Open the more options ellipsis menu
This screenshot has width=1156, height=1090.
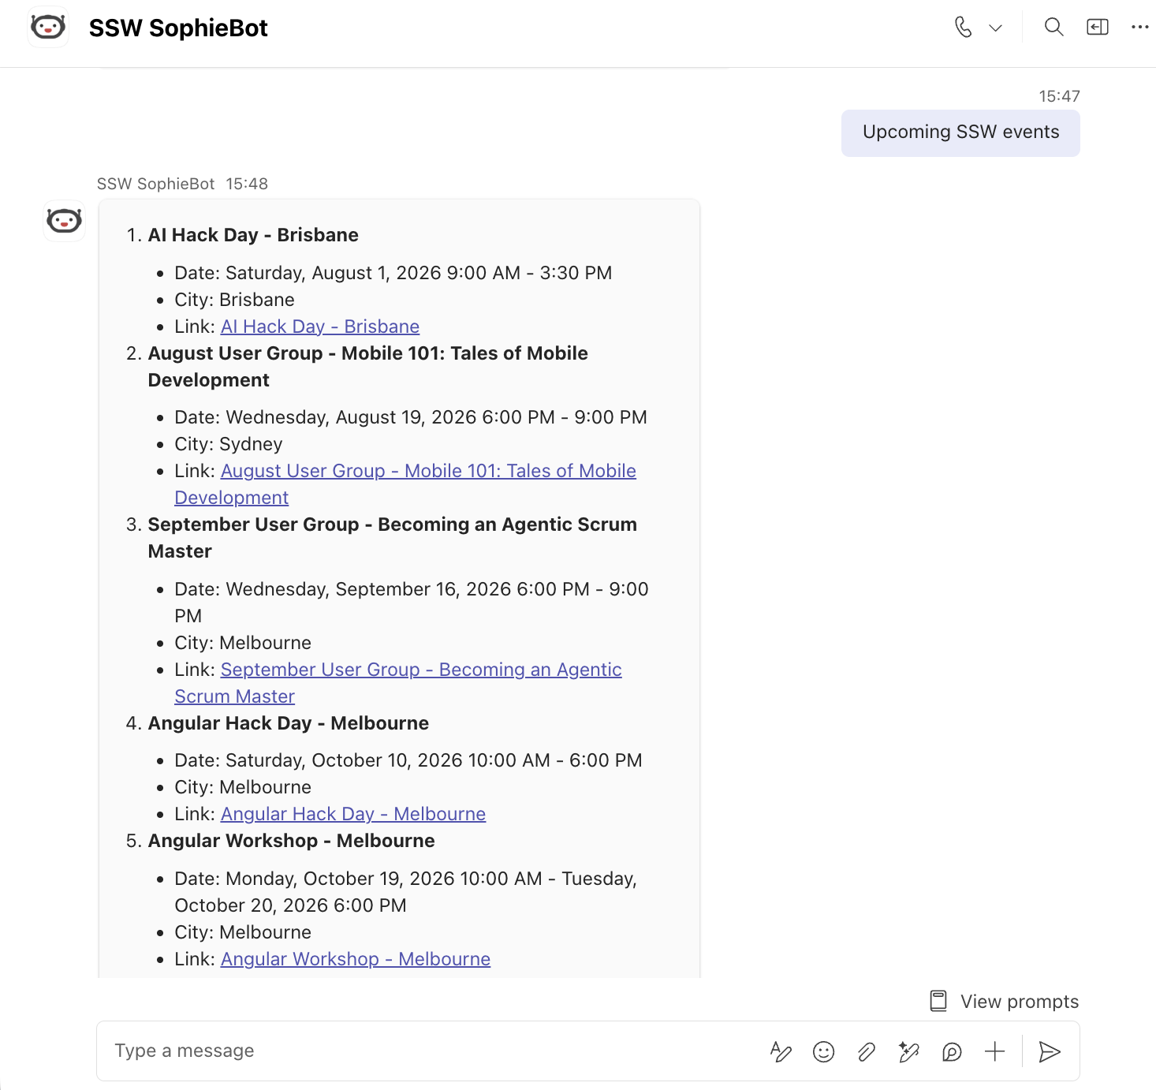click(x=1140, y=28)
